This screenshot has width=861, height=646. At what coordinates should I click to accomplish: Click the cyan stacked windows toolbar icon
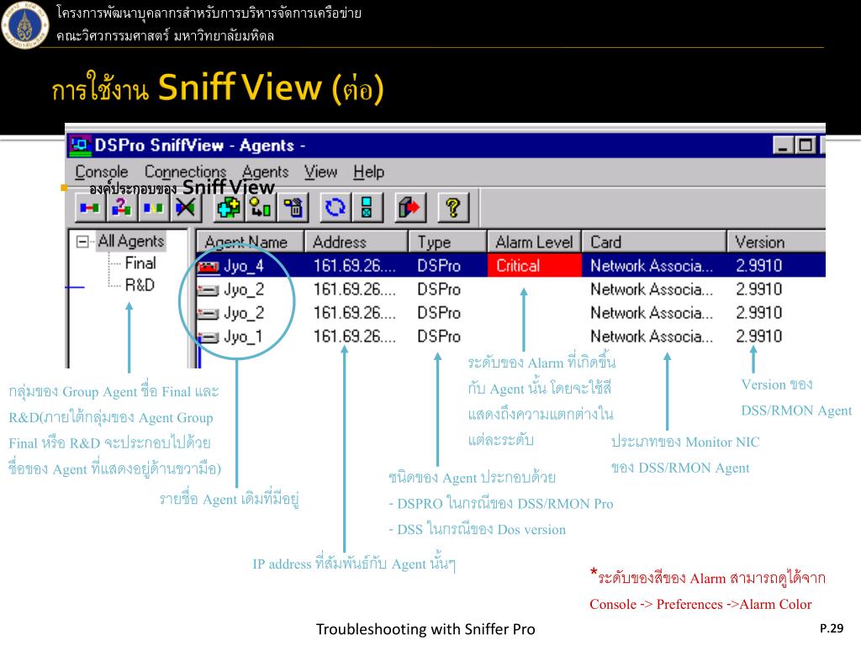(x=367, y=208)
